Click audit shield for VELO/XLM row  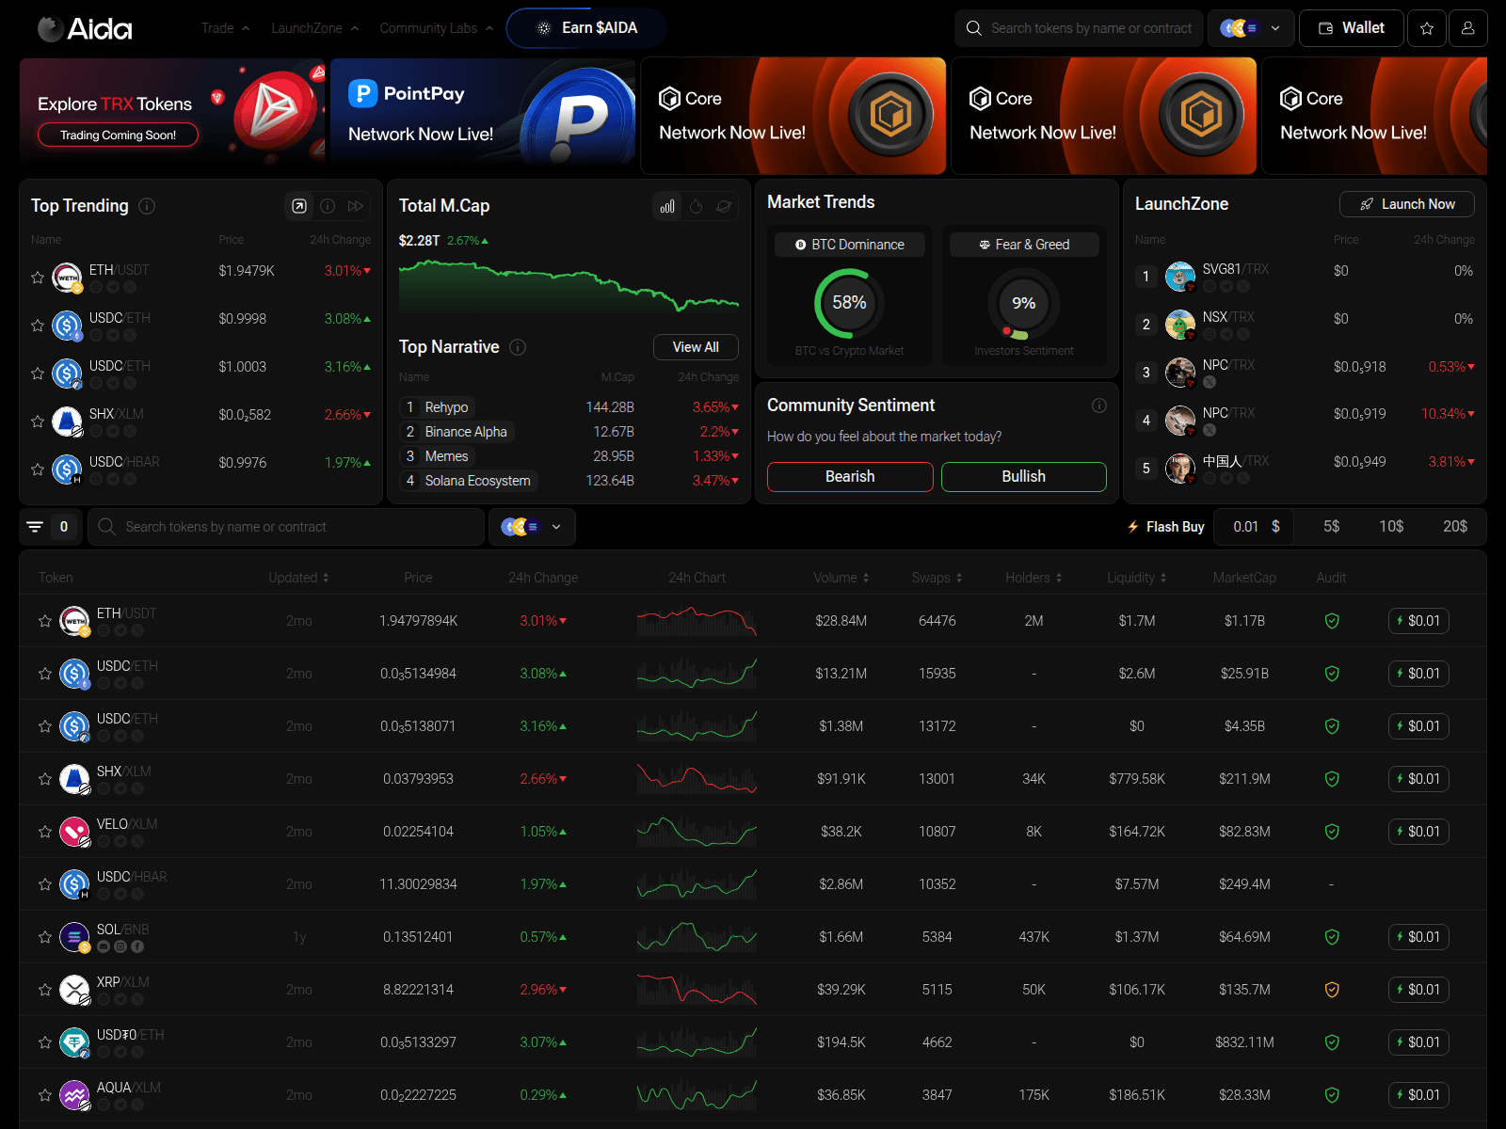point(1332,832)
